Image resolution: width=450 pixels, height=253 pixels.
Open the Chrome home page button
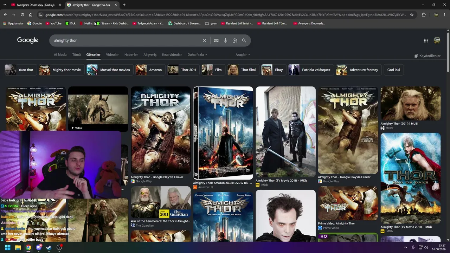point(31,15)
